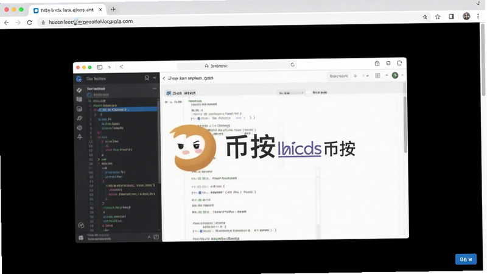Reload the page in the outer browser

pyautogui.click(x=29, y=23)
